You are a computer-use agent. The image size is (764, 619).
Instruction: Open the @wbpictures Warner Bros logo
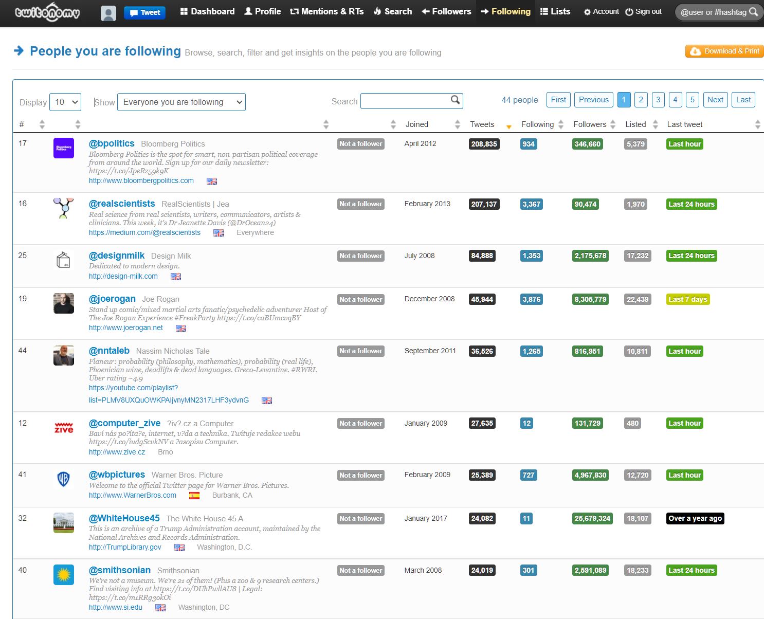[x=64, y=479]
